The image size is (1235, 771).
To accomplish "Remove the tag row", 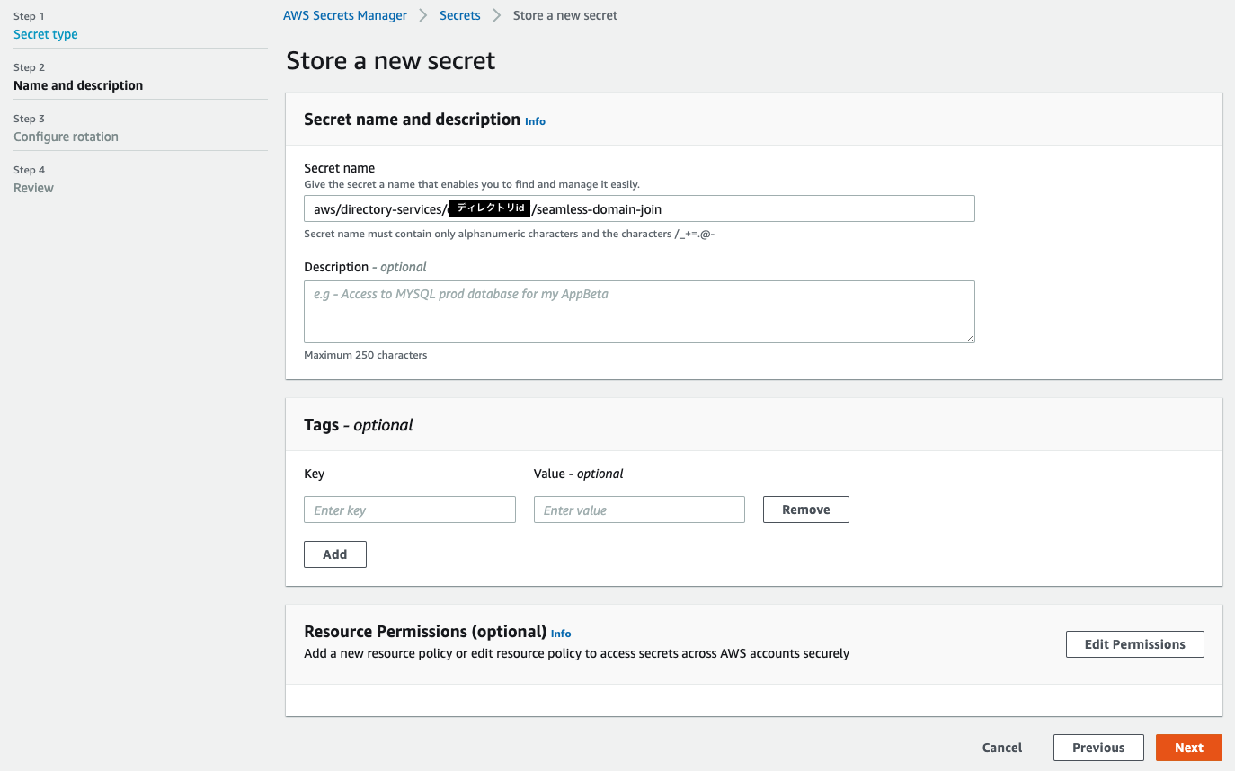I will pos(805,510).
